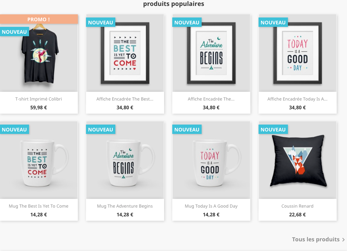Select the Mug The Best Is Yet To Come image
The height and width of the screenshot is (251, 347).
pos(39,160)
